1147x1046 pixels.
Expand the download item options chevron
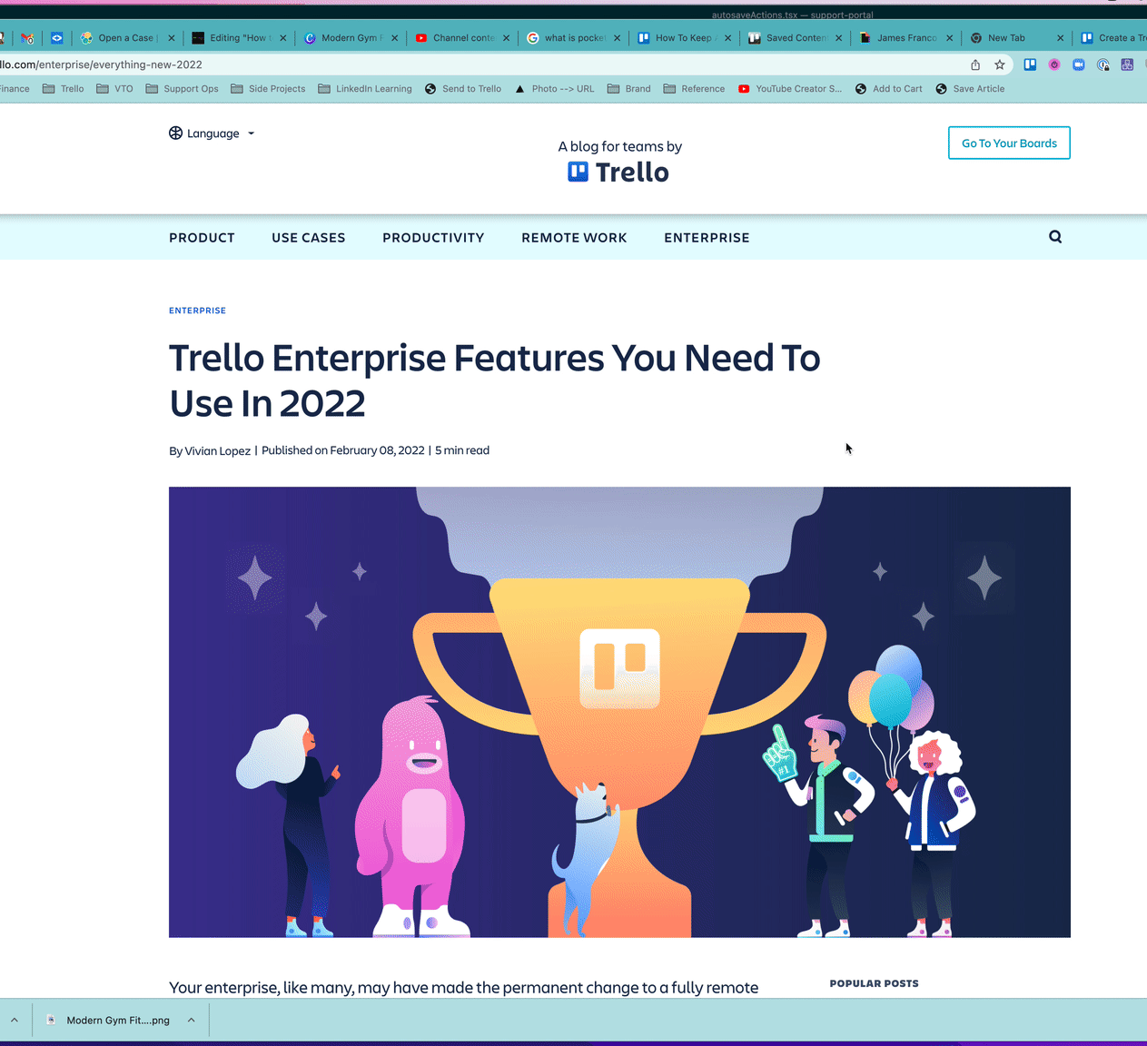[192, 1021]
